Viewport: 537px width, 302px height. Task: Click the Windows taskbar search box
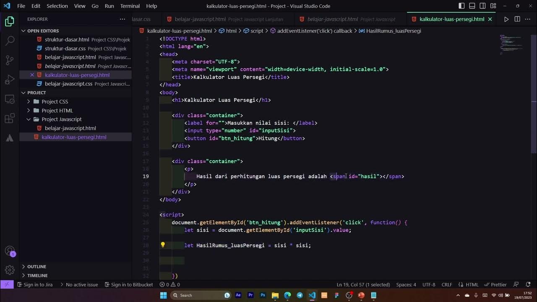[201, 295]
